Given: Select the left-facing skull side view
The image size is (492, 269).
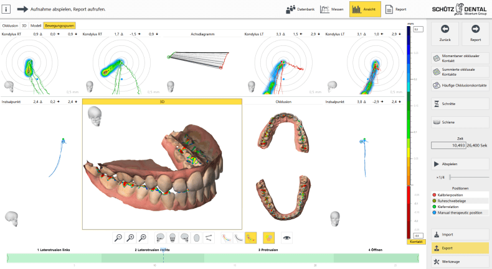Looking at the screenshot, I should [x=160, y=238].
